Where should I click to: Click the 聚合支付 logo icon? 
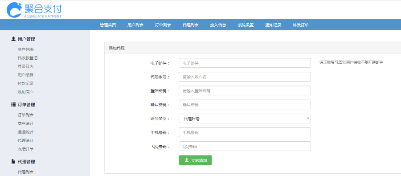pos(15,10)
